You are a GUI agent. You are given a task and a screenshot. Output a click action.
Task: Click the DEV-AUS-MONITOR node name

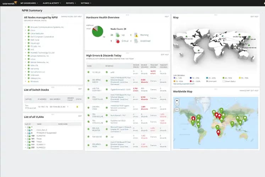[x=96, y=129]
